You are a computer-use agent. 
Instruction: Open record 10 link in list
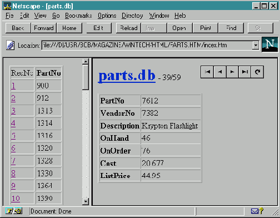[16, 199]
